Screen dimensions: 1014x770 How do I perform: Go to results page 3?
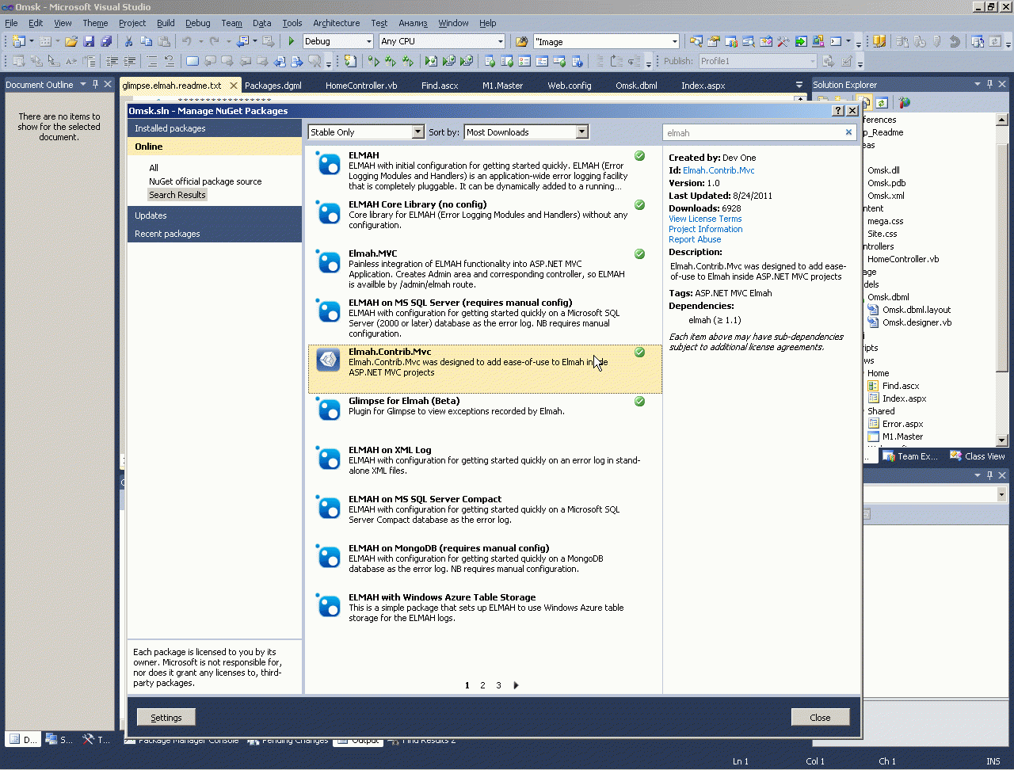pos(498,685)
